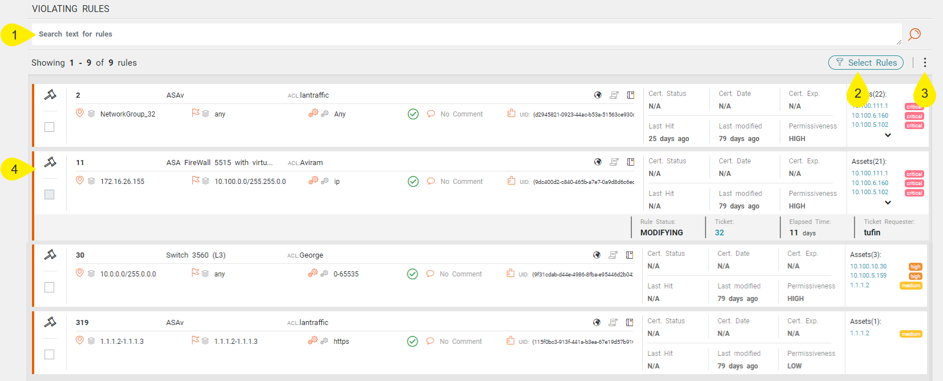943x381 pixels.
Task: Click the medium severity badge on rule 319
Action: (x=910, y=334)
